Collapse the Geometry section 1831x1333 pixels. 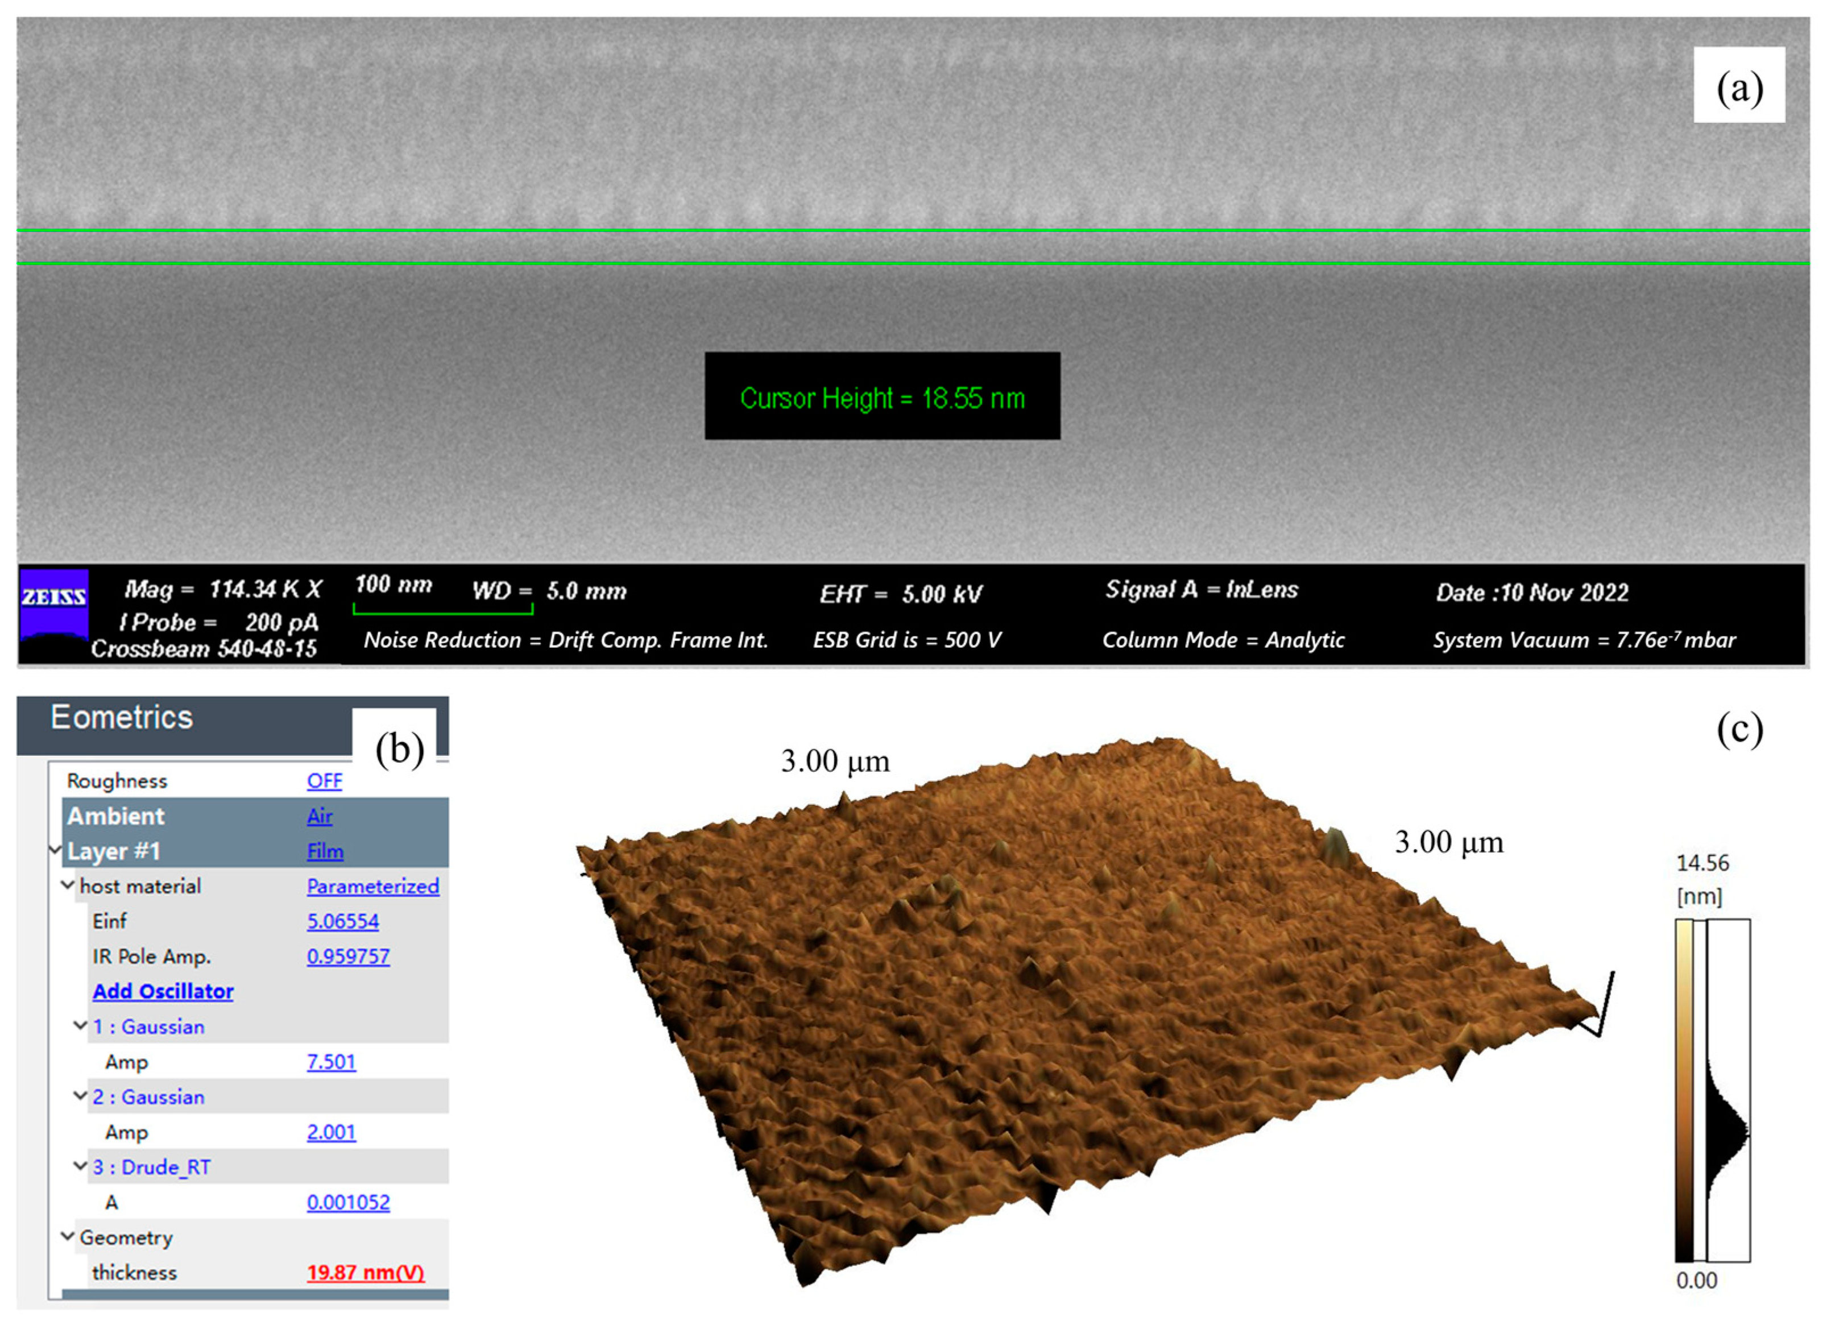(x=69, y=1236)
